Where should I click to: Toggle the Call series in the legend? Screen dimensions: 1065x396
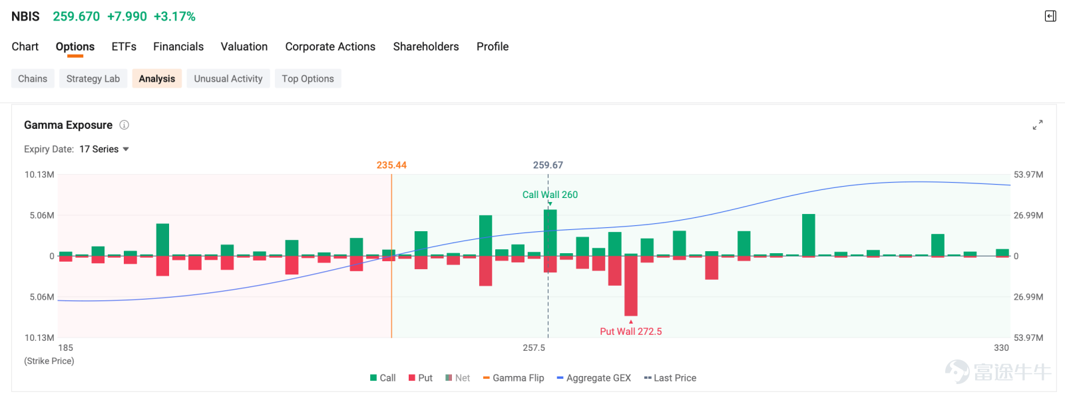click(x=383, y=378)
